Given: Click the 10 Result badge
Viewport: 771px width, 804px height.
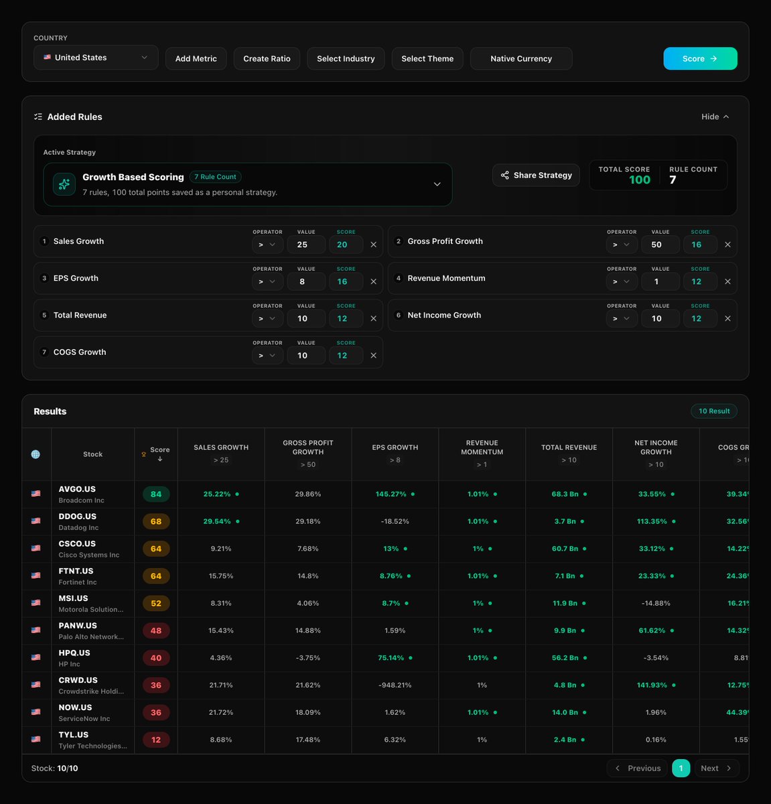Looking at the screenshot, I should [714, 411].
